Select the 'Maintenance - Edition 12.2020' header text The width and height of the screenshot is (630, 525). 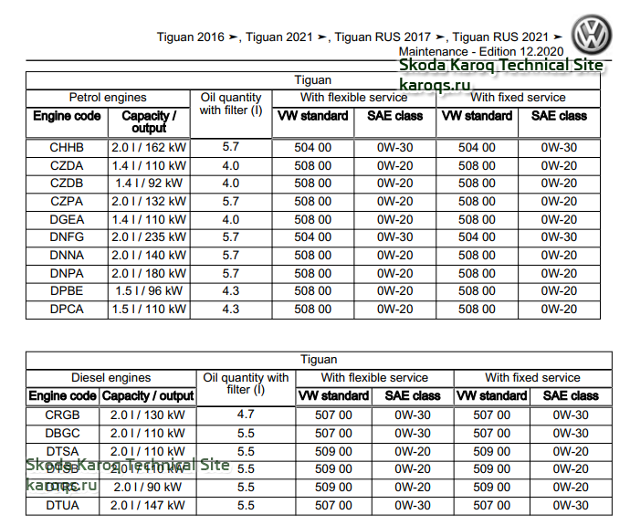481,51
